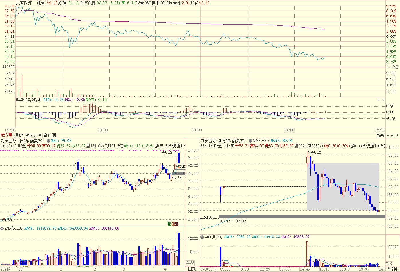Click the 九安医疗 (日线.前复权) chart title
400x272 pixels.
[x=22, y=141]
